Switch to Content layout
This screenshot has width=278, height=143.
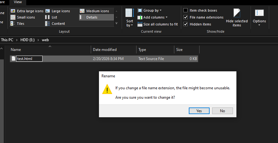[55, 24]
